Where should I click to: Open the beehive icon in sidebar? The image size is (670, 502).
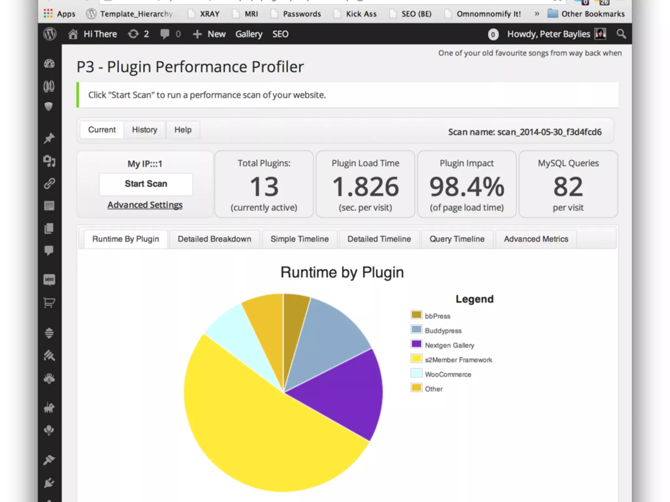[49, 333]
